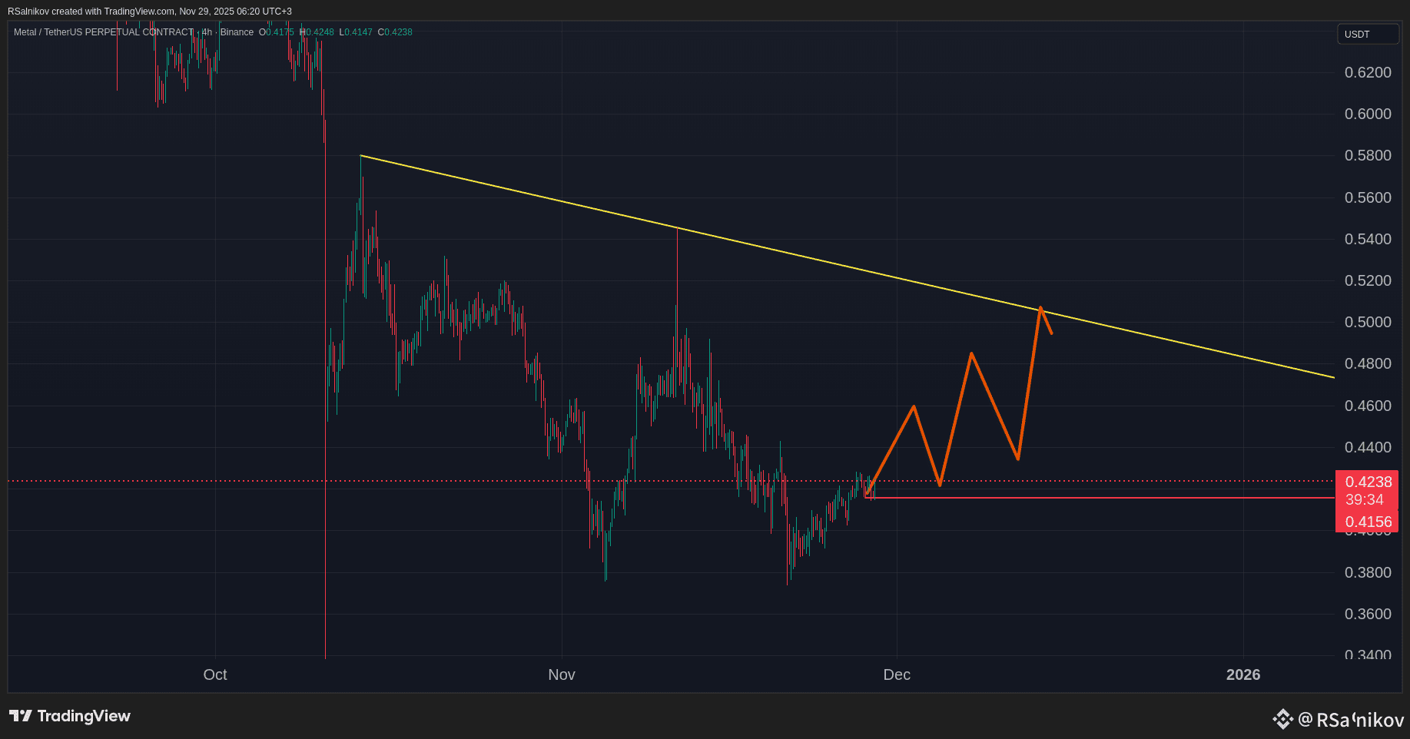Click the 0.3600 price axis label

(x=1368, y=614)
